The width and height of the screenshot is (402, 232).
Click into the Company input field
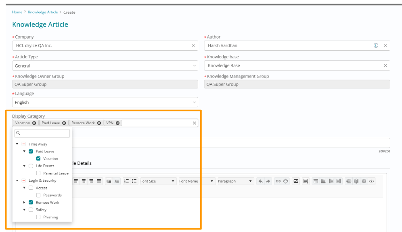tap(105, 45)
